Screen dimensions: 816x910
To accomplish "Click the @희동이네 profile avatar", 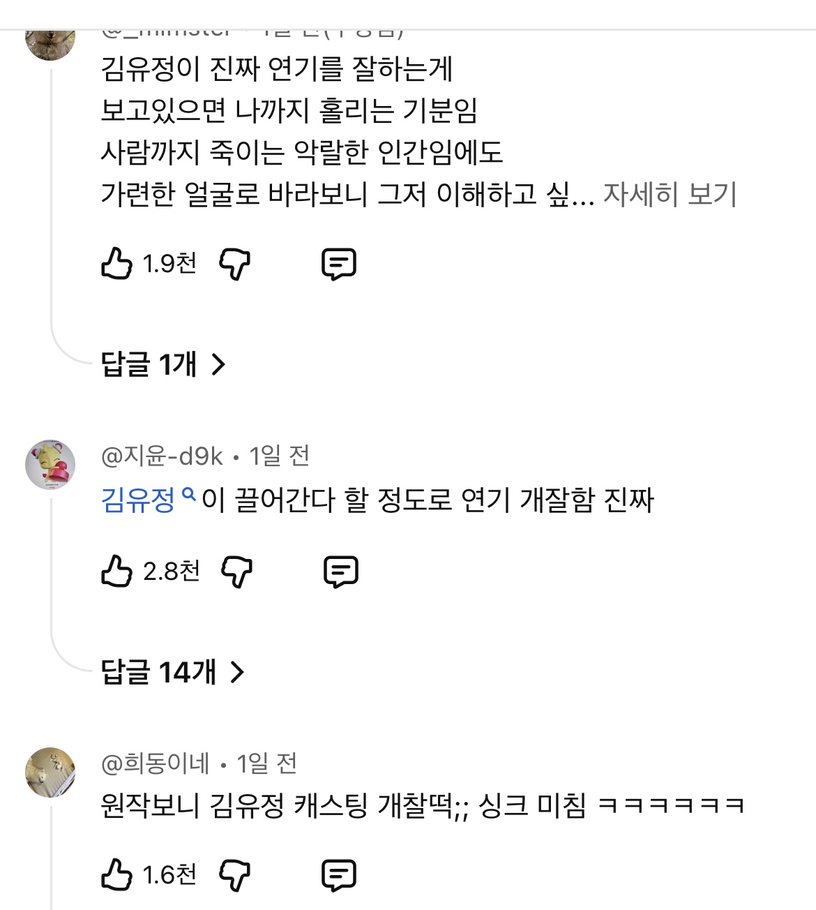I will point(50,772).
